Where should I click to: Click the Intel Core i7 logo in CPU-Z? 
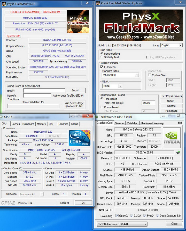[80, 138]
